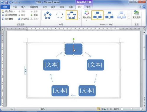Click select browse object icon
Screen dimensions: 147x112
tap(144, 103)
